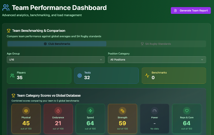Switch to the SA Rugby Standards tab
This screenshot has height=135, width=214.
(156, 44)
